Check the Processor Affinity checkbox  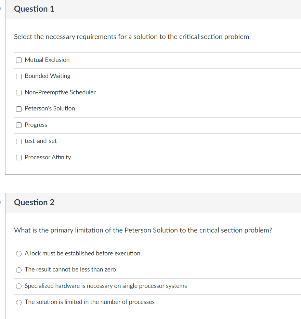[x=19, y=157]
